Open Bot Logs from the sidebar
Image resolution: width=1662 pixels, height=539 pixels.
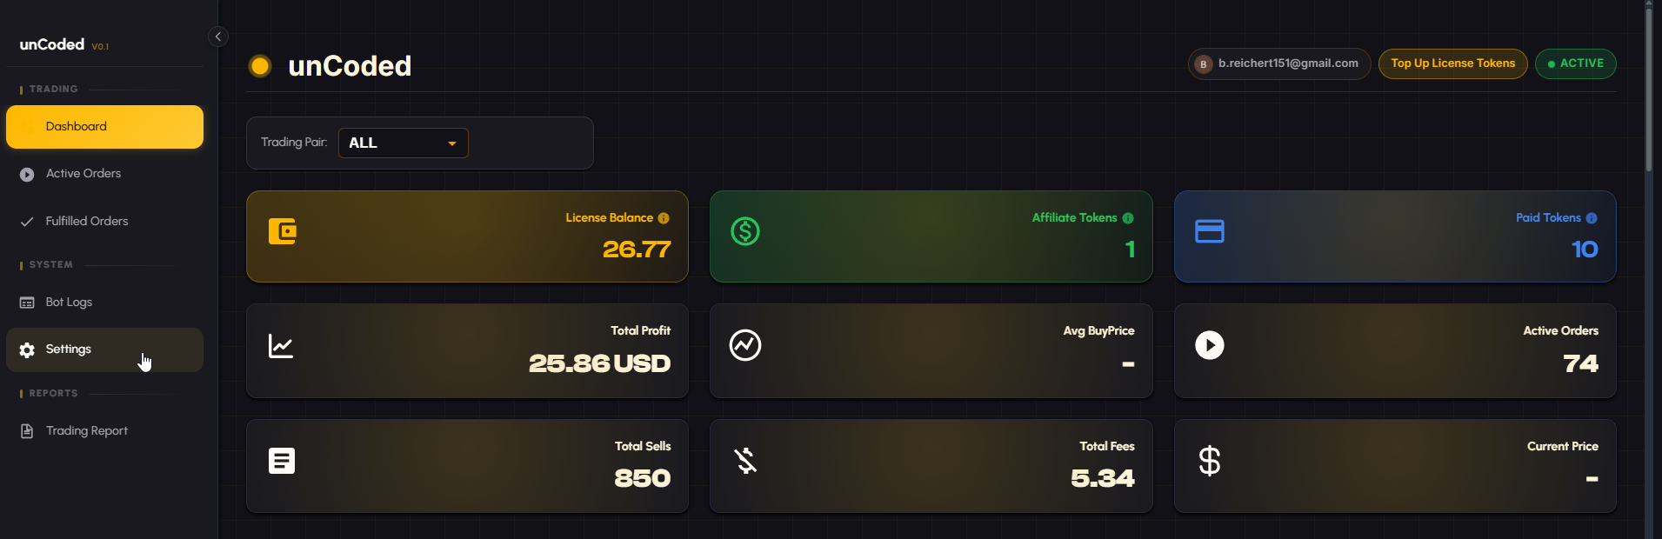69,303
